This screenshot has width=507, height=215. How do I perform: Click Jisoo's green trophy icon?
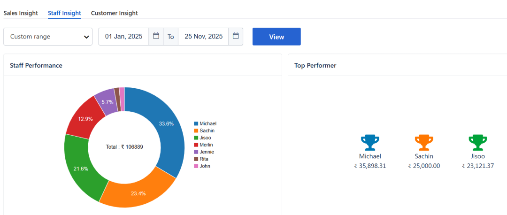pos(477,142)
